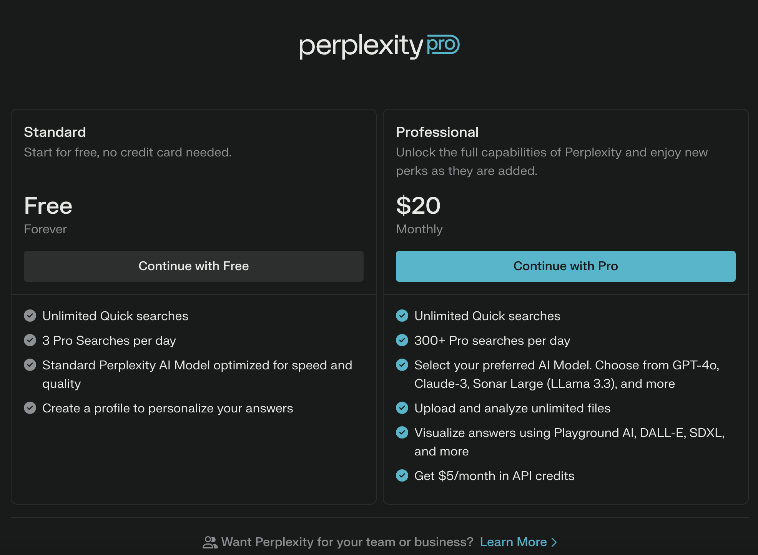Click the checkmark next to 3 Pro Searches per day
The image size is (758, 555).
30,340
